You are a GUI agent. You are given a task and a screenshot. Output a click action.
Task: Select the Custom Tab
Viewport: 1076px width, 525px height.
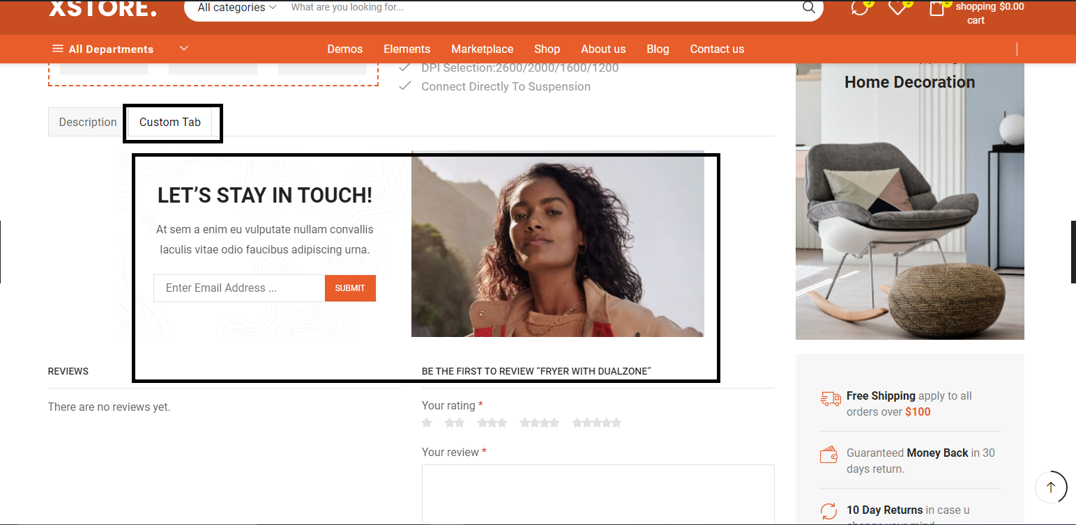coord(170,122)
